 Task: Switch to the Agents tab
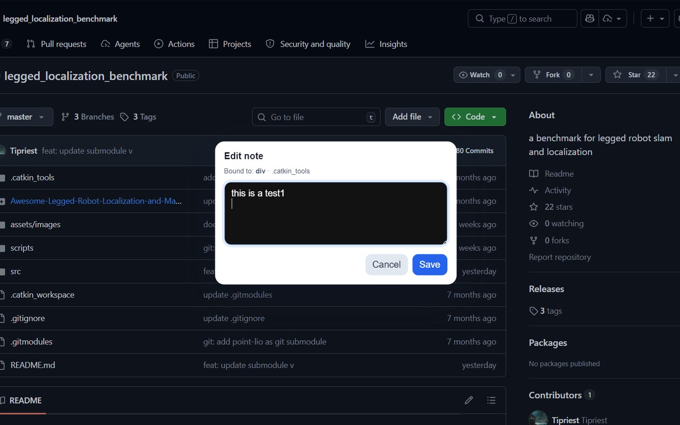pyautogui.click(x=121, y=44)
